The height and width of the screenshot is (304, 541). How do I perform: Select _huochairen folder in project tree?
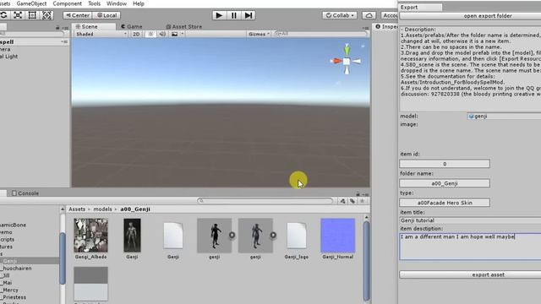[x=17, y=269]
